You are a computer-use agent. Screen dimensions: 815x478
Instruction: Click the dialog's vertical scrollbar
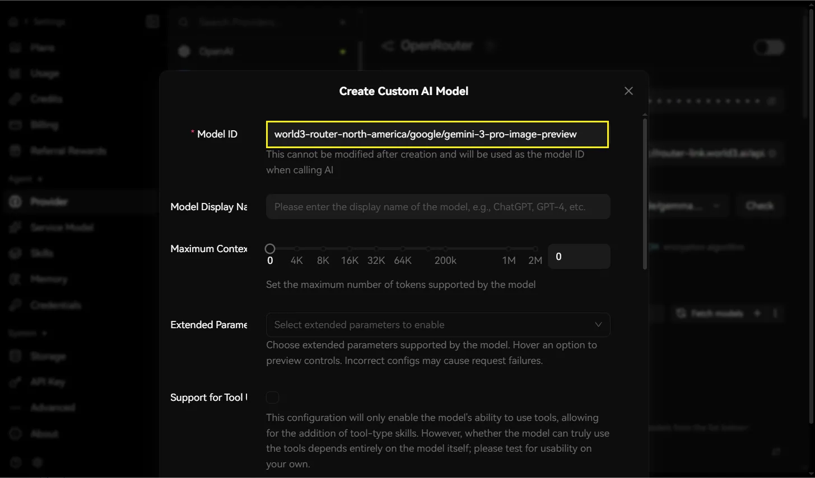pos(645,193)
